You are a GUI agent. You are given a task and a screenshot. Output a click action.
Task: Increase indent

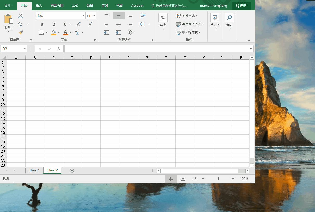[119, 32]
